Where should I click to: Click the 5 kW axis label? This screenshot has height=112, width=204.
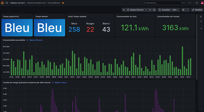point(5,88)
